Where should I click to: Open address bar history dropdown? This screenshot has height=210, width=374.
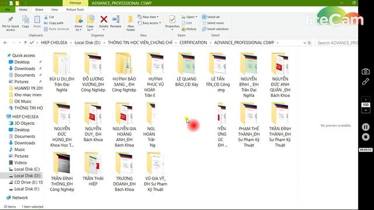[x=304, y=43]
